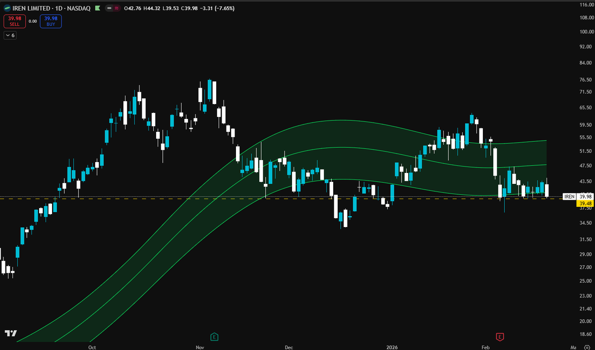
Task: Click the 39.98 SELL button
Action: (x=14, y=21)
